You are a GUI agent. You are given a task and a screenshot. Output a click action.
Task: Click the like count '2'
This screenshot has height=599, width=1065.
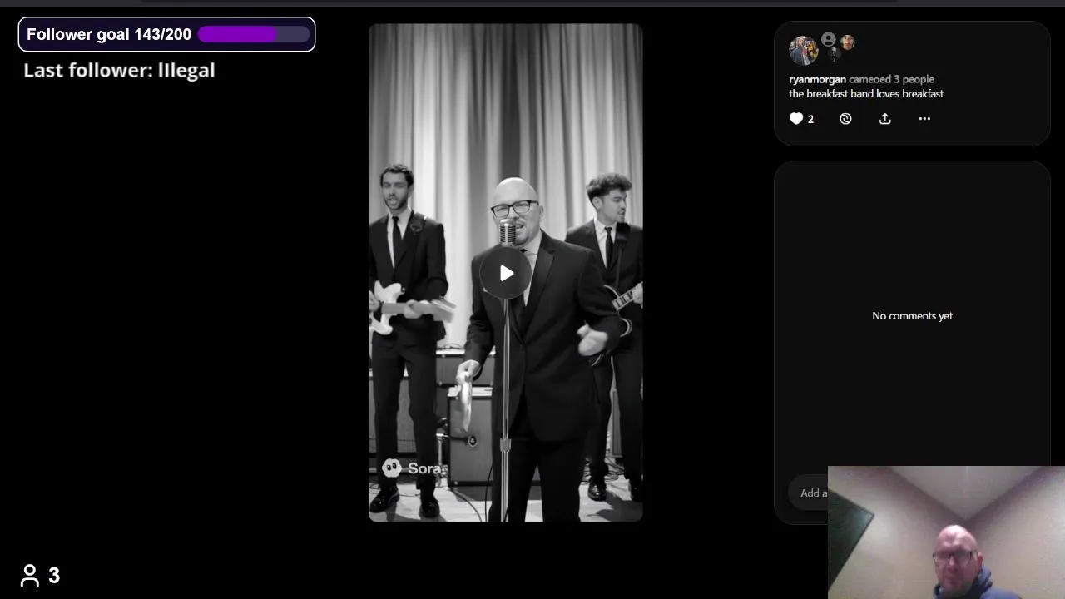point(810,119)
